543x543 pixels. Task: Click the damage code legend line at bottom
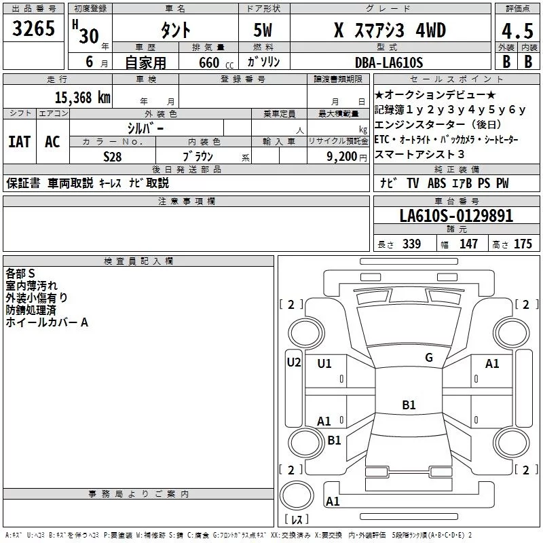coord(239,535)
